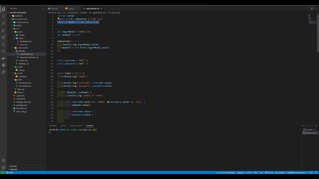Maximize the terminal panel size
319x179 pixels.
(312, 126)
